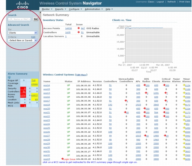Open the wcs27 system link
Viewport: 192px width, 166px height.
coord(47,136)
